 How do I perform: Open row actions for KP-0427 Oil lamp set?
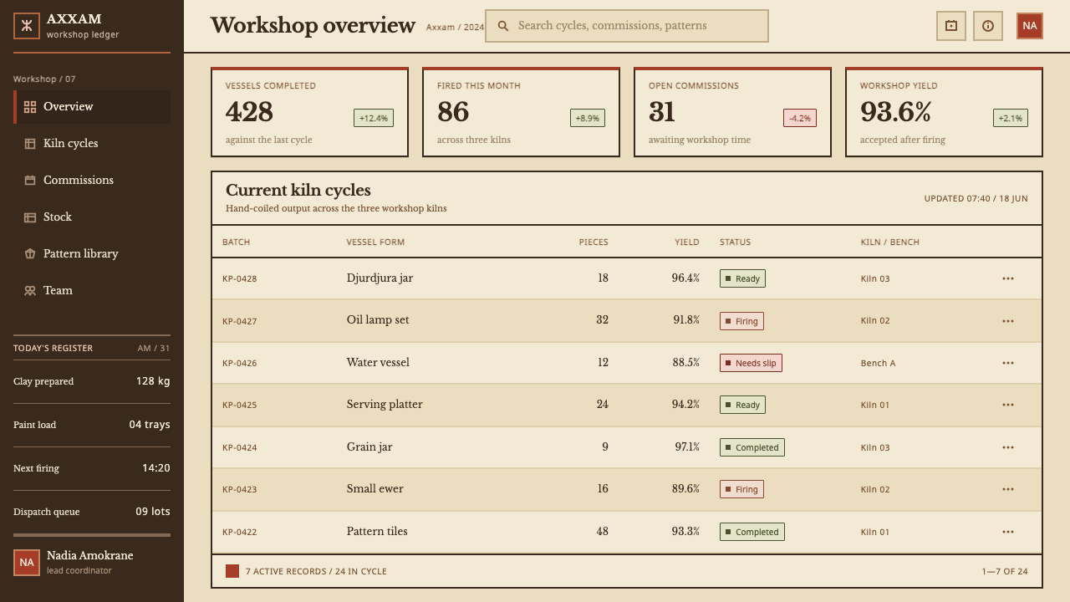[1008, 321]
